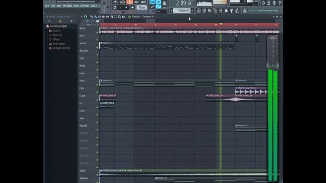Click the undo history icon in toolbar
326x183 pixels.
(x=263, y=3)
